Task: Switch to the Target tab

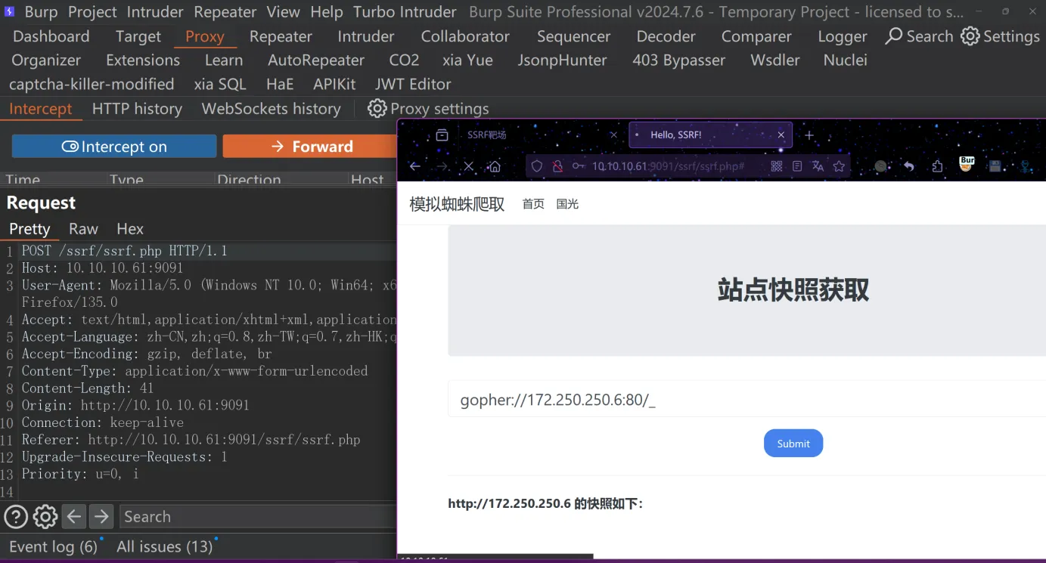Action: [138, 36]
